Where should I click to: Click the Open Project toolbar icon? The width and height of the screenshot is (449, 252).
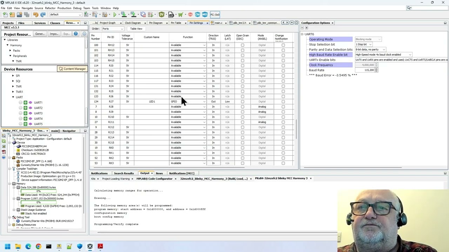[19, 15]
